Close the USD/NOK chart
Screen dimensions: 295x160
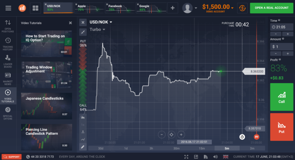[x=83, y=23]
